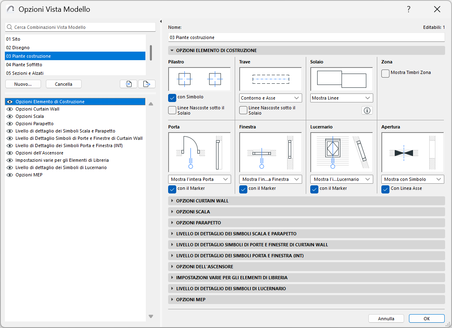Enable Mostra Timbri Zona for zones
Image resolution: width=452 pixels, height=328 pixels.
point(385,74)
